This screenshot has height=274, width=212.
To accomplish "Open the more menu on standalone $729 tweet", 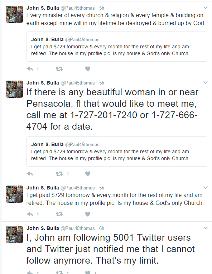I will [x=206, y=187].
